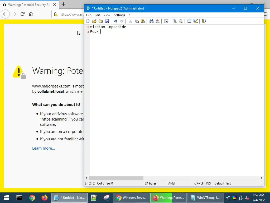Open the Command Prompt taskbar icon
Viewport: 270px width, 203px height.
[19, 198]
